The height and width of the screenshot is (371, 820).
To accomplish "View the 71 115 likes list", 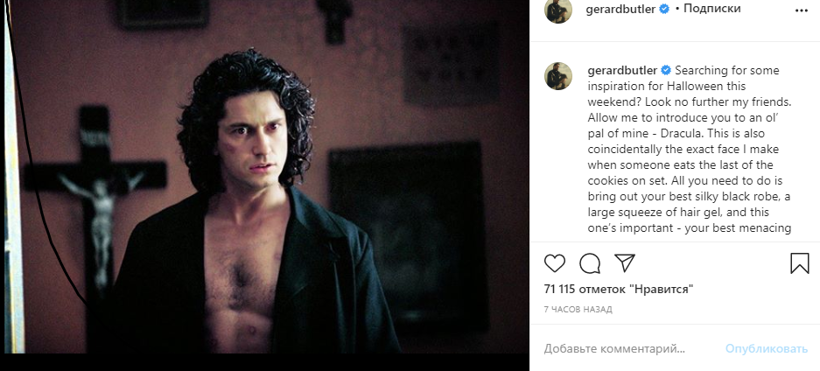I will click(x=619, y=289).
